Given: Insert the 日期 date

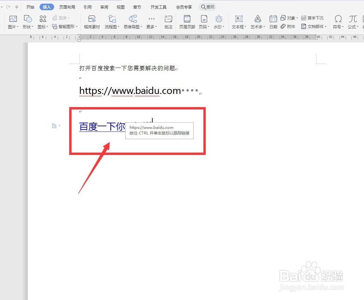Looking at the screenshot, I should 273,22.
